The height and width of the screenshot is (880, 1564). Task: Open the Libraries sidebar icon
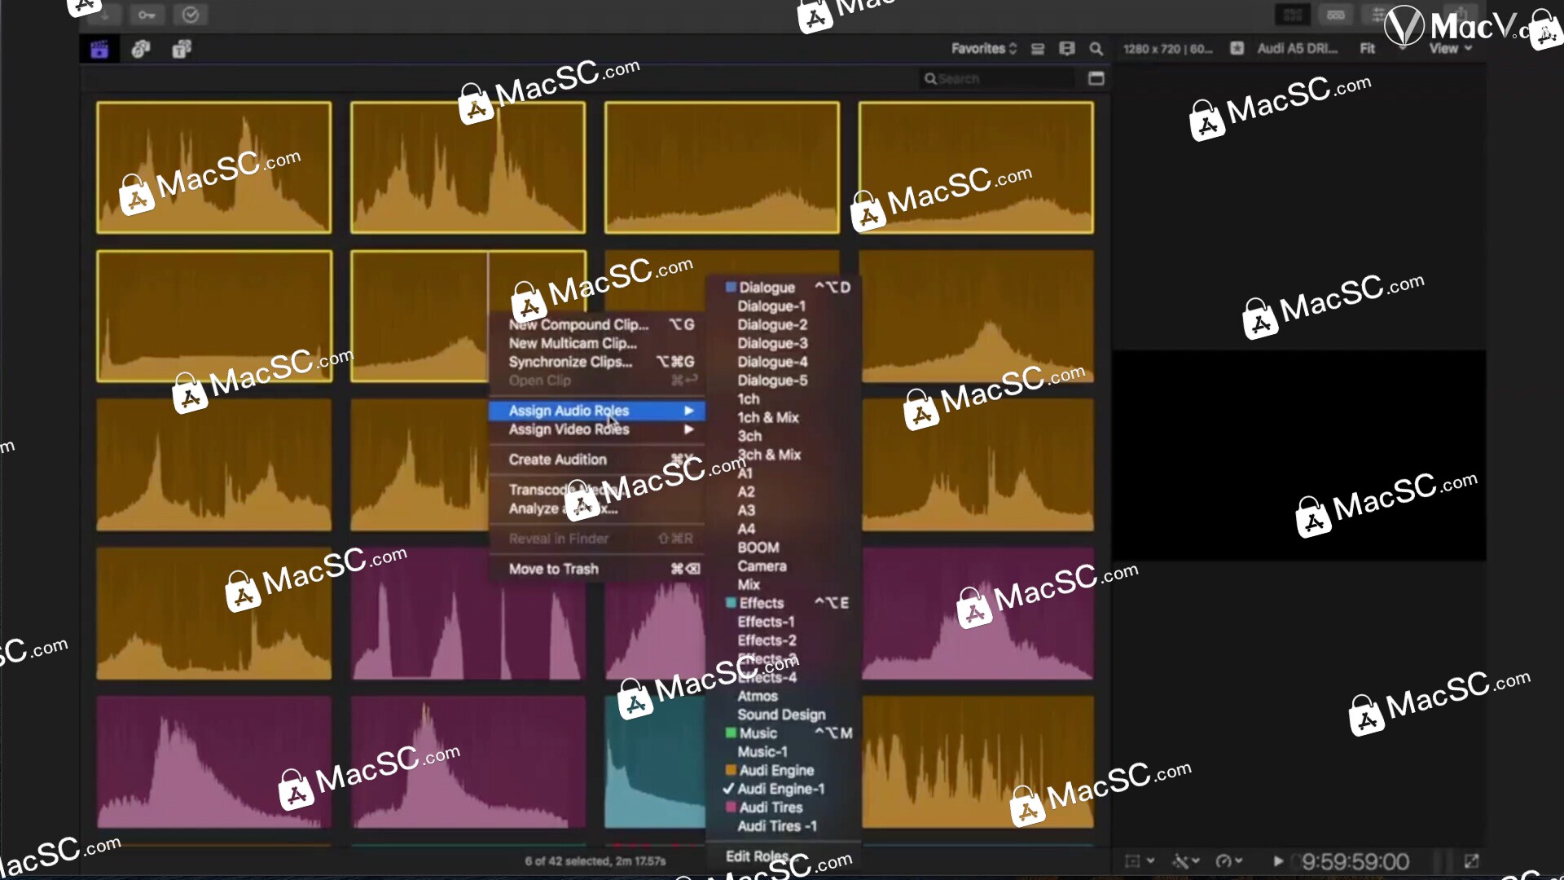[x=99, y=50]
